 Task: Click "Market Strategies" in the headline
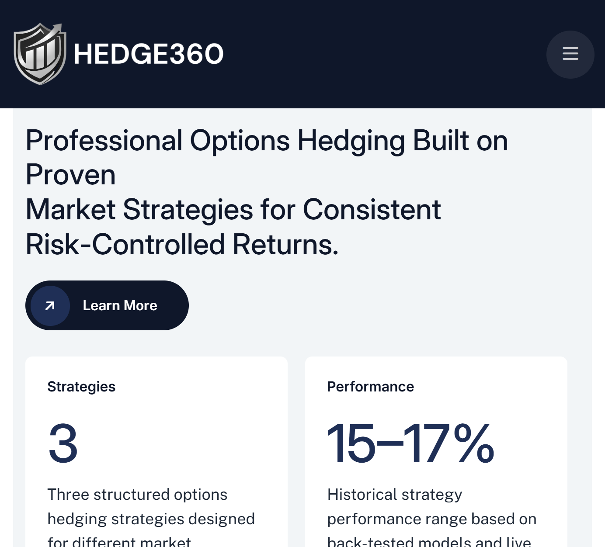coord(139,209)
